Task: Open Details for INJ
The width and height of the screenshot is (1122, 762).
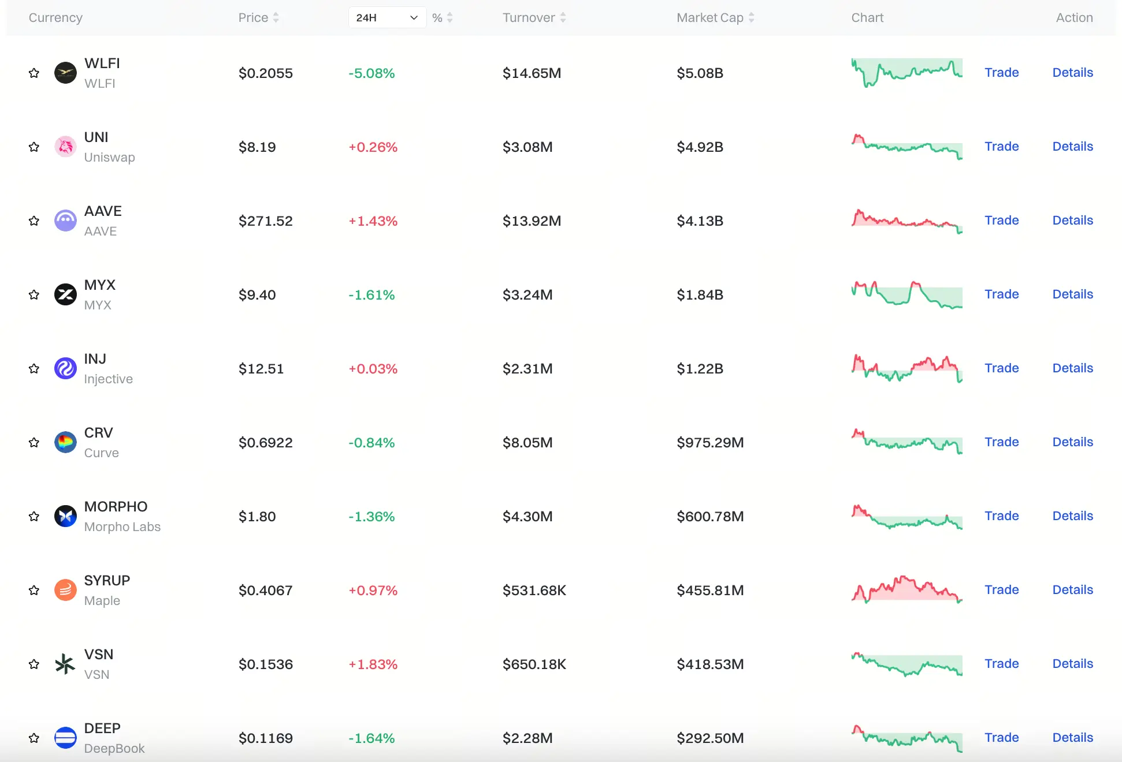Action: [x=1072, y=368]
